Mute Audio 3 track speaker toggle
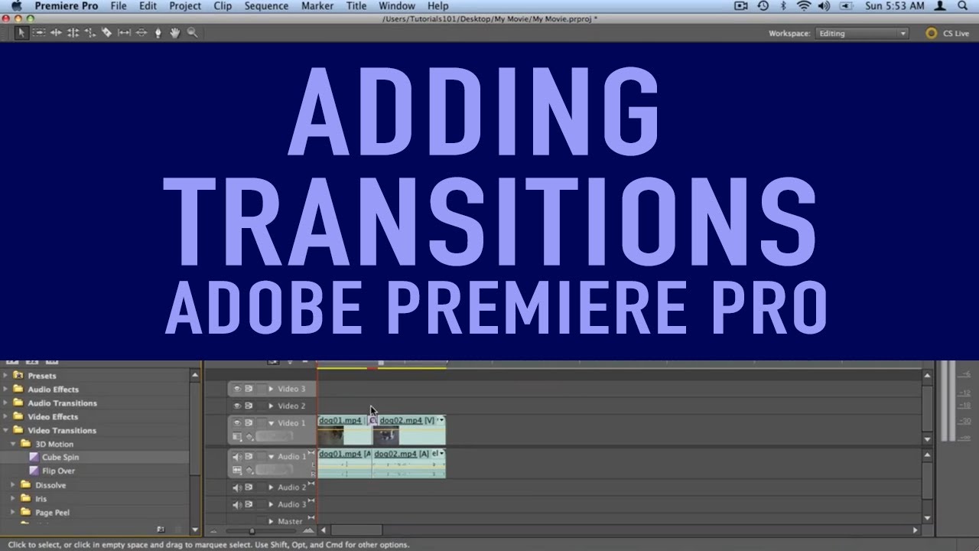Screen dimensions: 979x551 (237, 504)
